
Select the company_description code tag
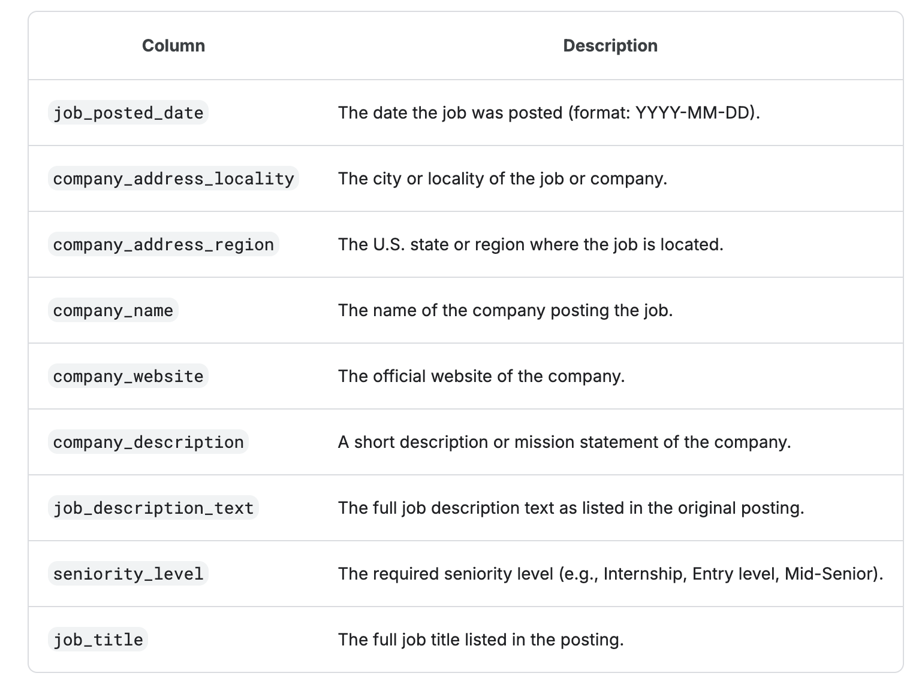tap(148, 442)
